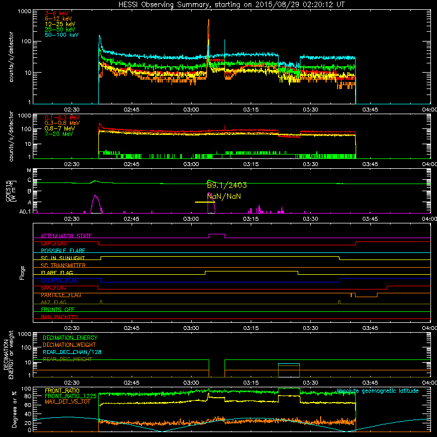The image size is (437, 437).
Task: Select the 25-50 keV legend label
Action: (60, 29)
